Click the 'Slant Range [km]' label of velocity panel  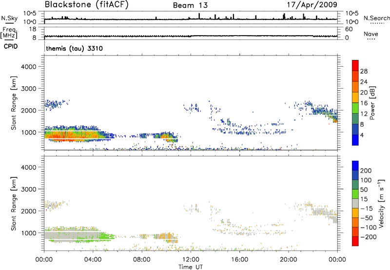pyautogui.click(x=14, y=204)
